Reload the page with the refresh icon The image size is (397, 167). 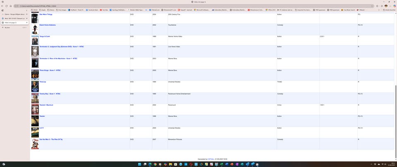(6, 6)
